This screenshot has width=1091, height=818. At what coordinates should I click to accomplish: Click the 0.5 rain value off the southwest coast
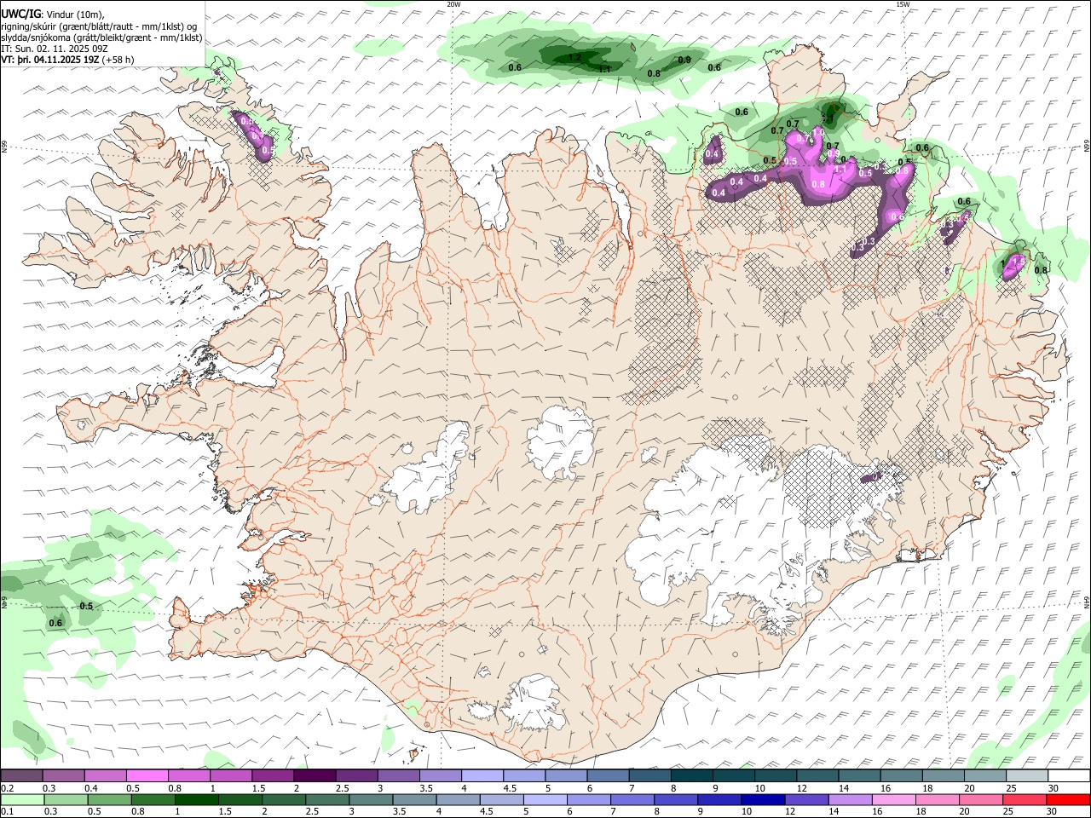point(86,607)
